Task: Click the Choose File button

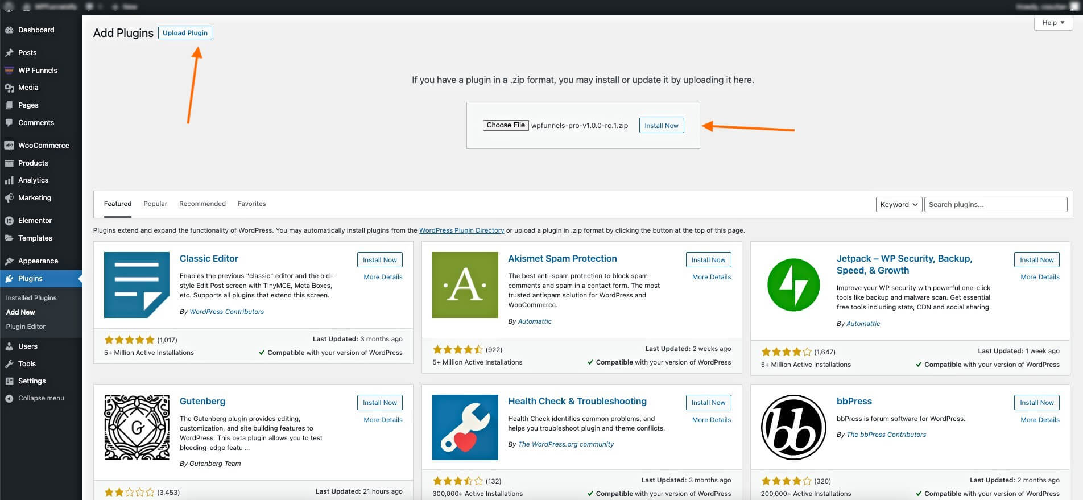Action: click(x=506, y=125)
